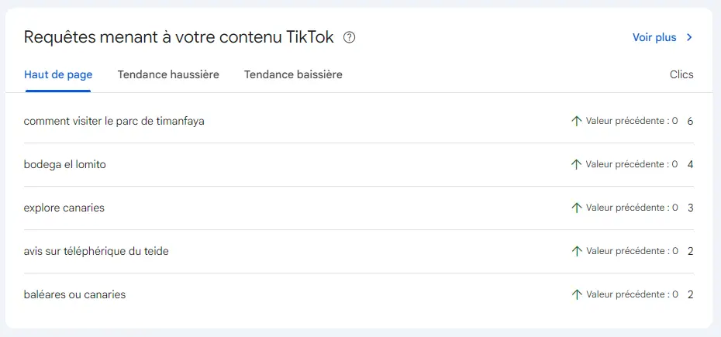Viewport: 721px width, 337px height.
Task: Click the Clics column header
Action: pos(681,74)
